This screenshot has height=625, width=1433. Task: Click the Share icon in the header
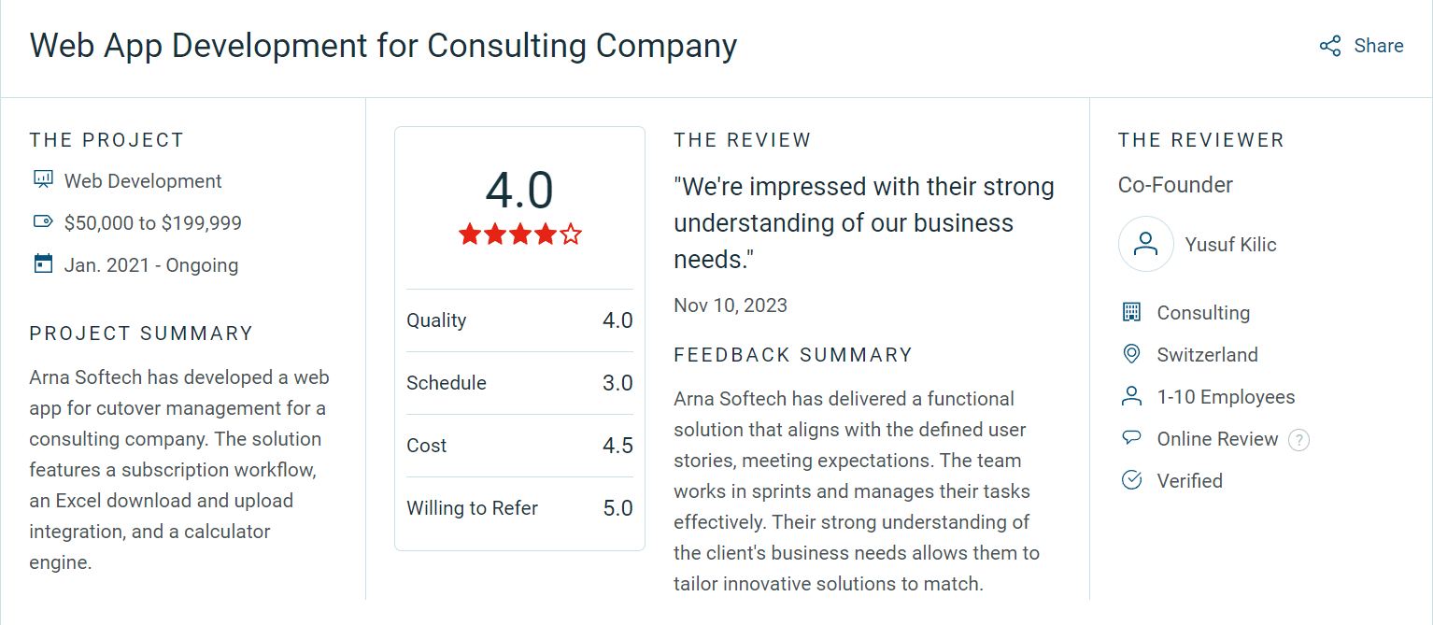[x=1328, y=45]
